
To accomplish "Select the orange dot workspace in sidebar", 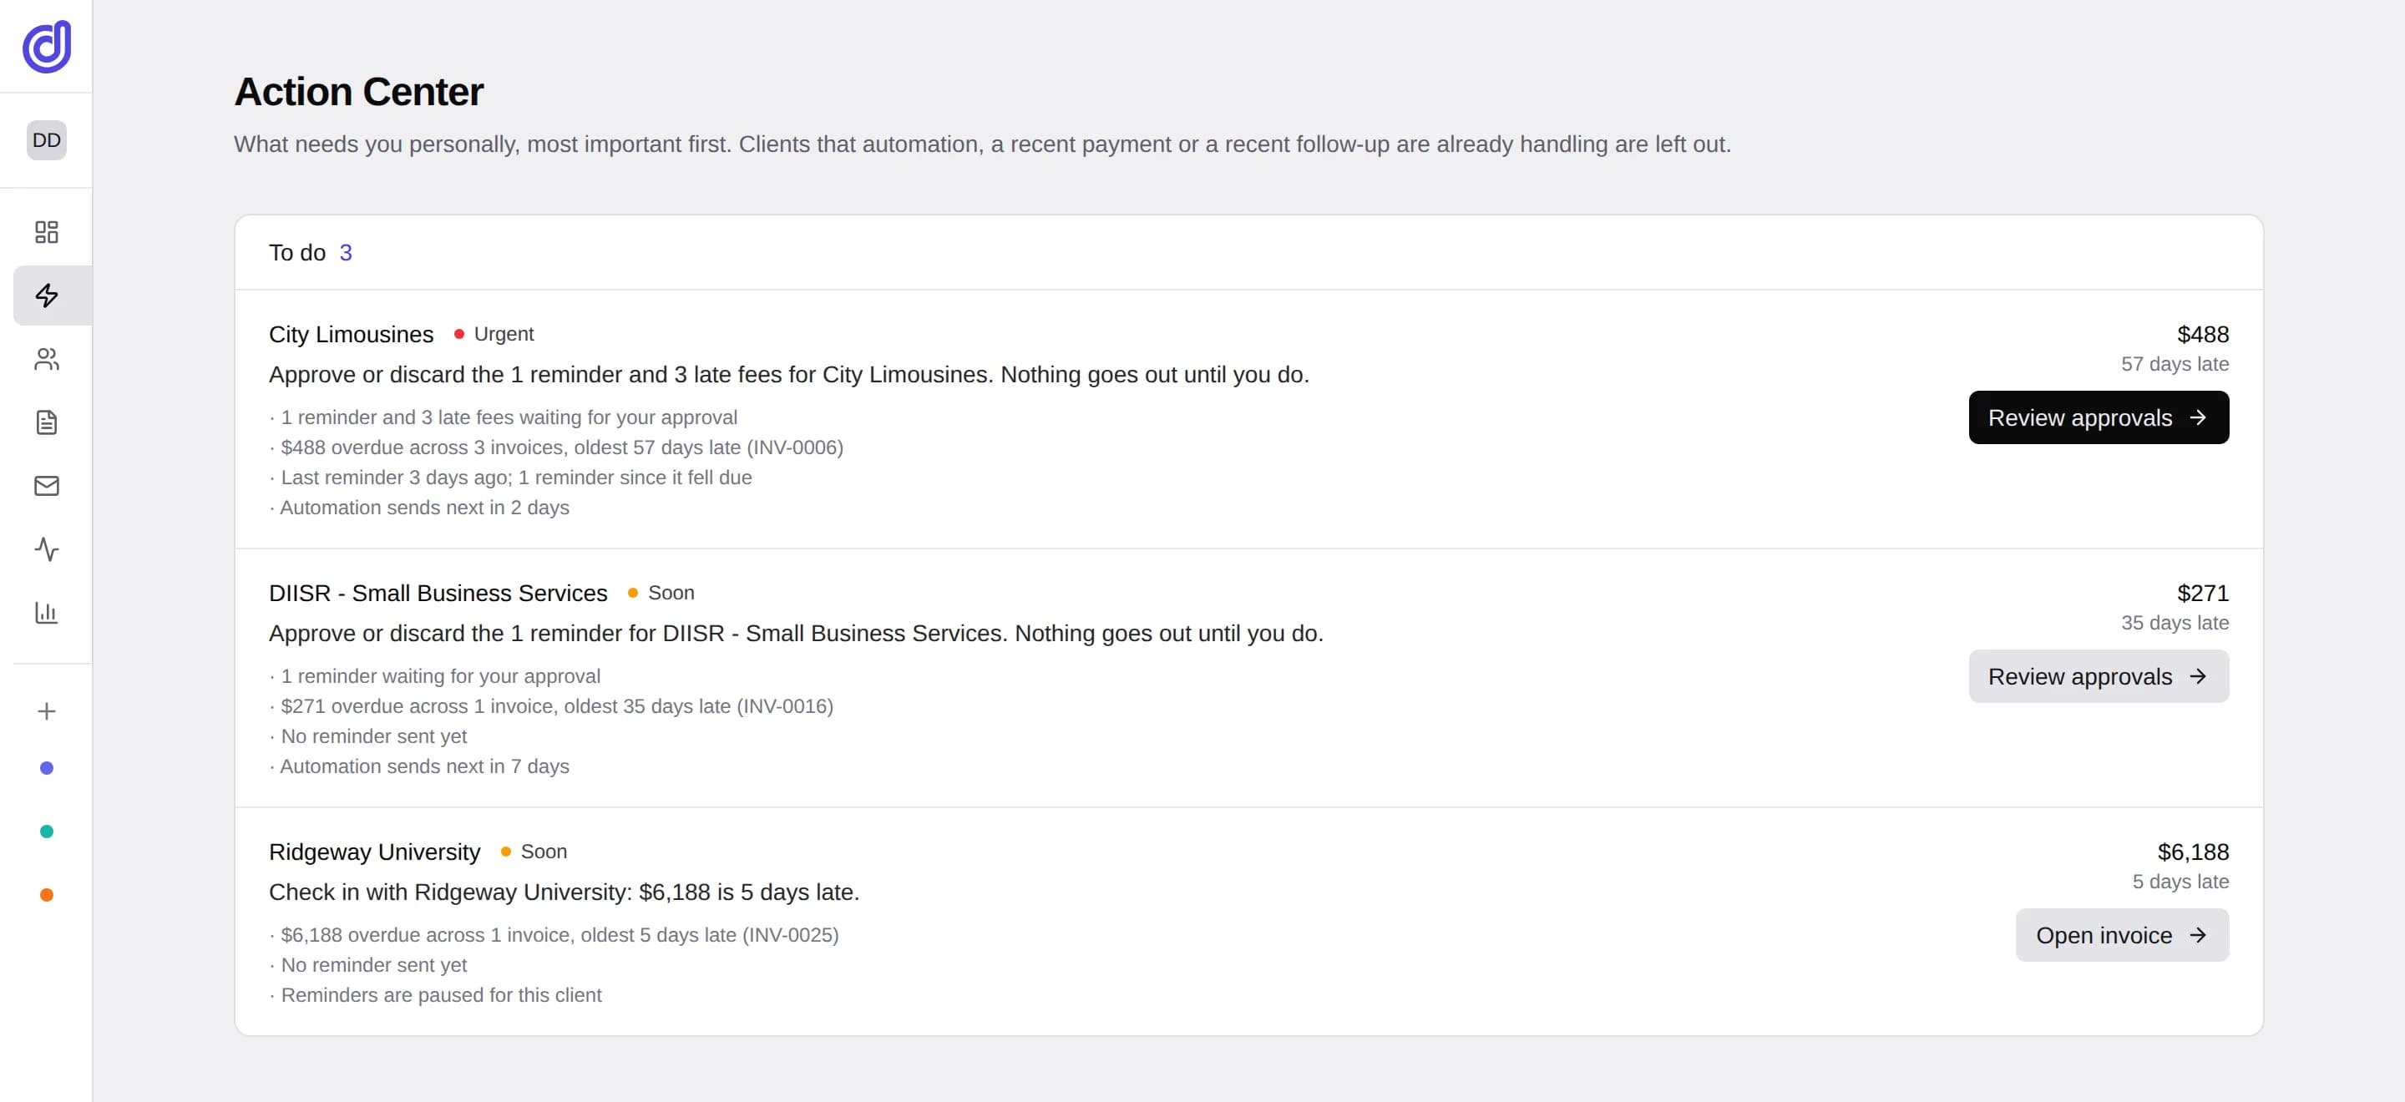I will point(47,895).
